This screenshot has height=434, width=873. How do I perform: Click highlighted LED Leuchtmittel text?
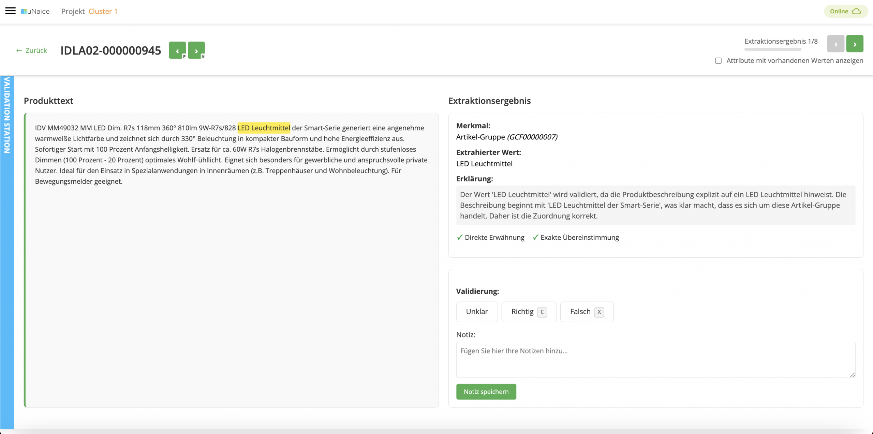[264, 128]
